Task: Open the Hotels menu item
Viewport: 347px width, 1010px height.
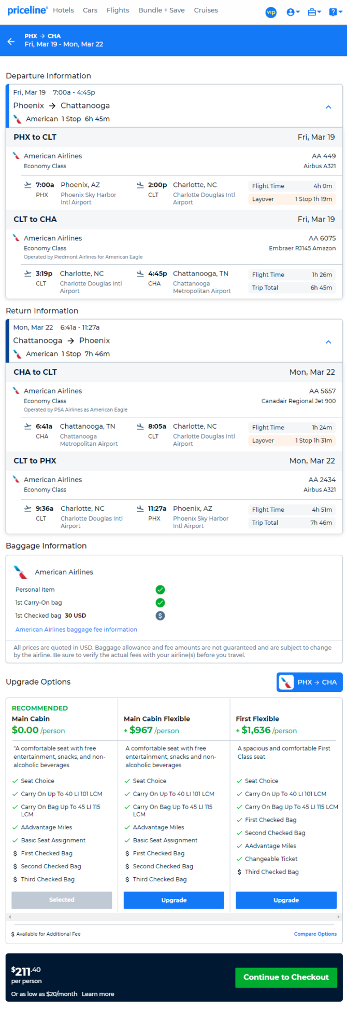Action: point(63,10)
